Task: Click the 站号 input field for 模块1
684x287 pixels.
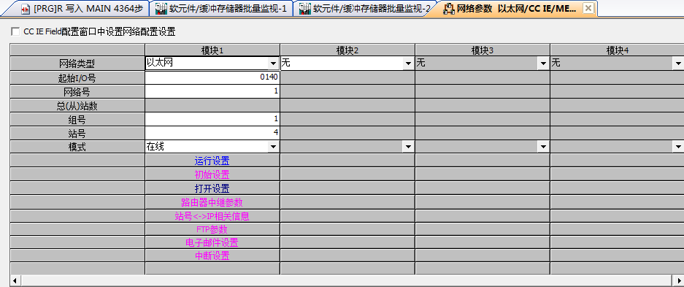Action: [212, 133]
